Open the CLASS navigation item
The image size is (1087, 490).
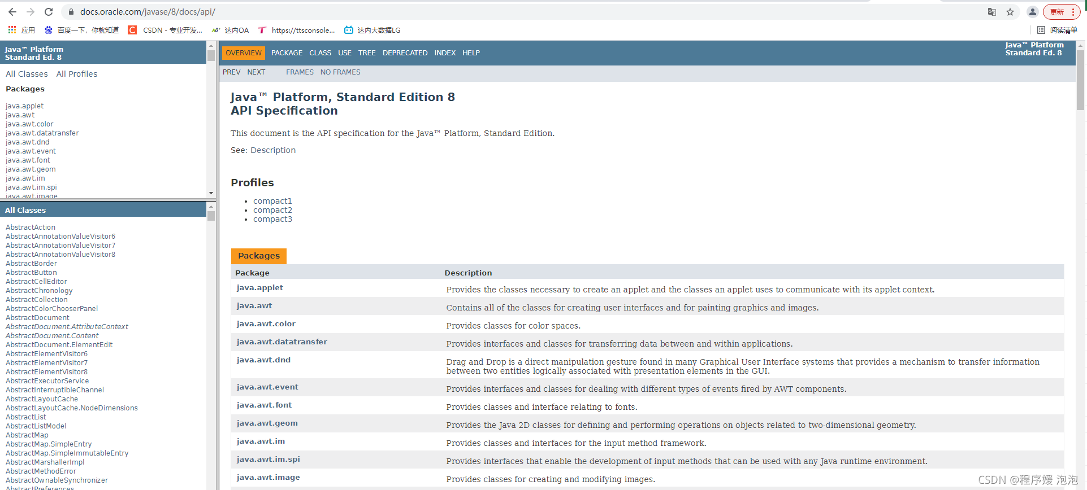pyautogui.click(x=320, y=53)
